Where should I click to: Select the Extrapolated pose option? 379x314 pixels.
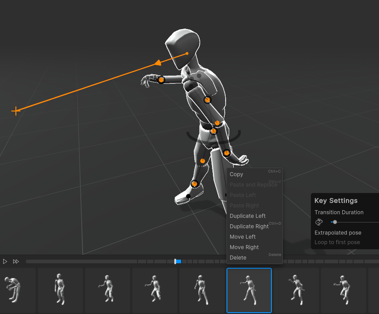pyautogui.click(x=338, y=232)
